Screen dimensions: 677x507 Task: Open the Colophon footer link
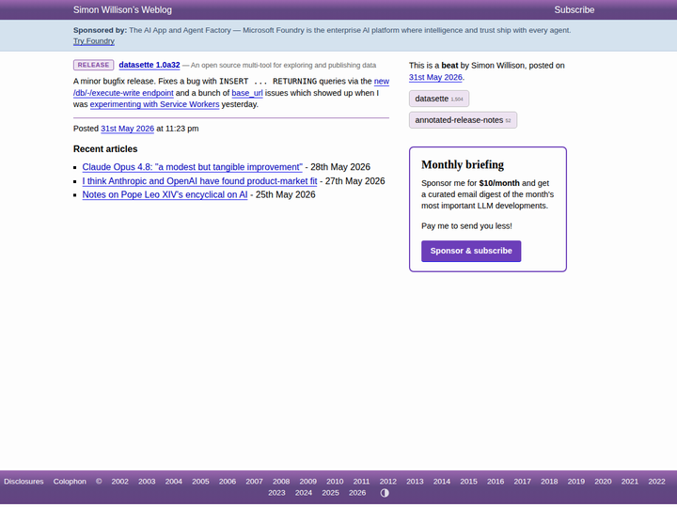point(70,482)
